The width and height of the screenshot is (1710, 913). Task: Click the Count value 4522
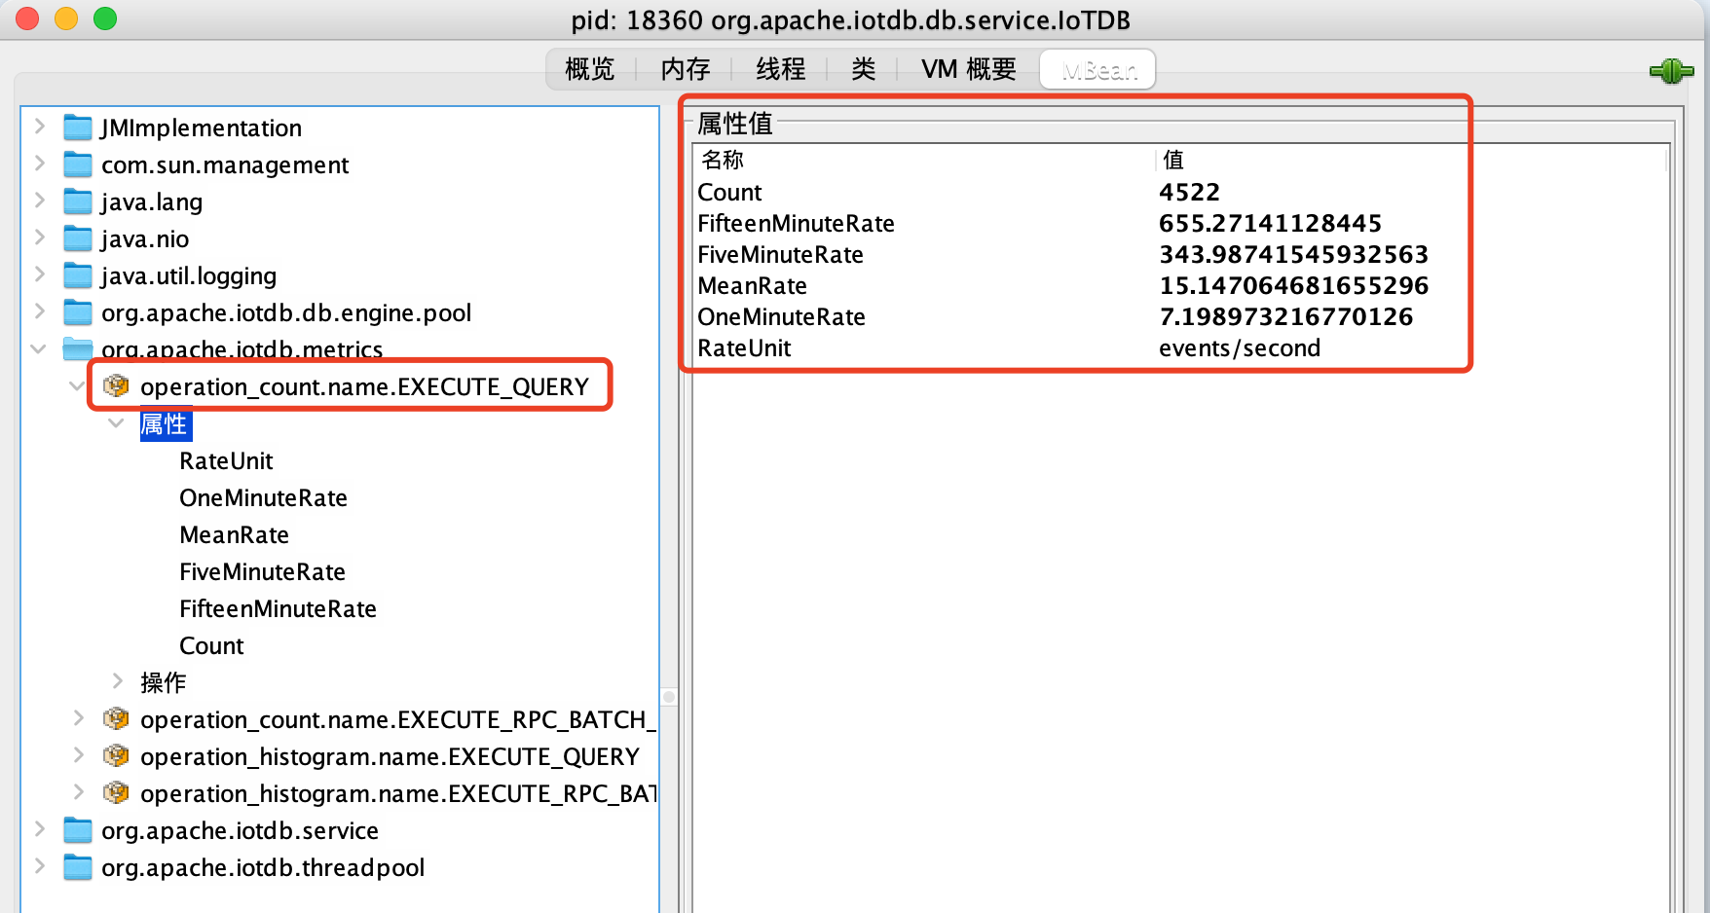[1189, 193]
